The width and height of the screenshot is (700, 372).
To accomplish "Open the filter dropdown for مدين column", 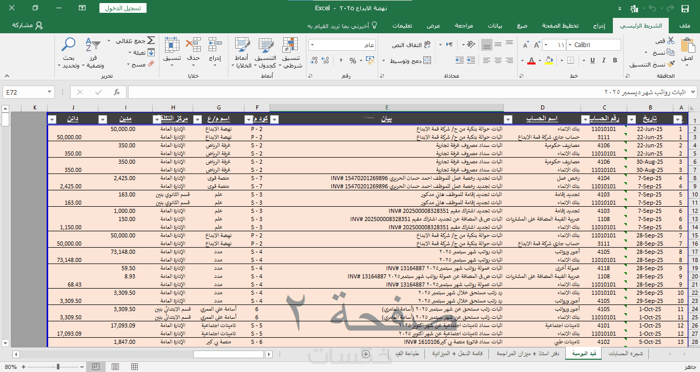I will 102,119.
